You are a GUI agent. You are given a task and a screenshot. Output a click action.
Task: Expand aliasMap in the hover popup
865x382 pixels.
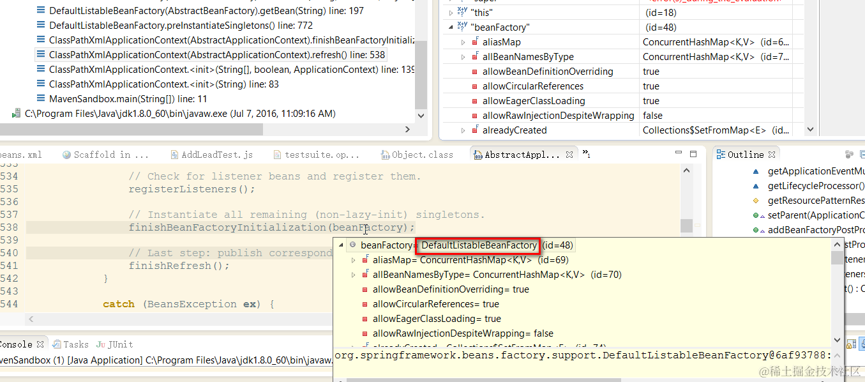click(x=354, y=260)
